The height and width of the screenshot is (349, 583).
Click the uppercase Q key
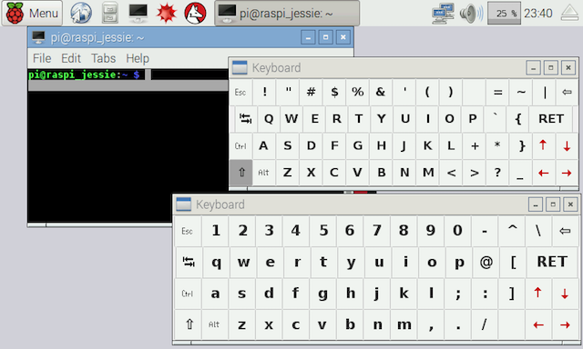269,119
